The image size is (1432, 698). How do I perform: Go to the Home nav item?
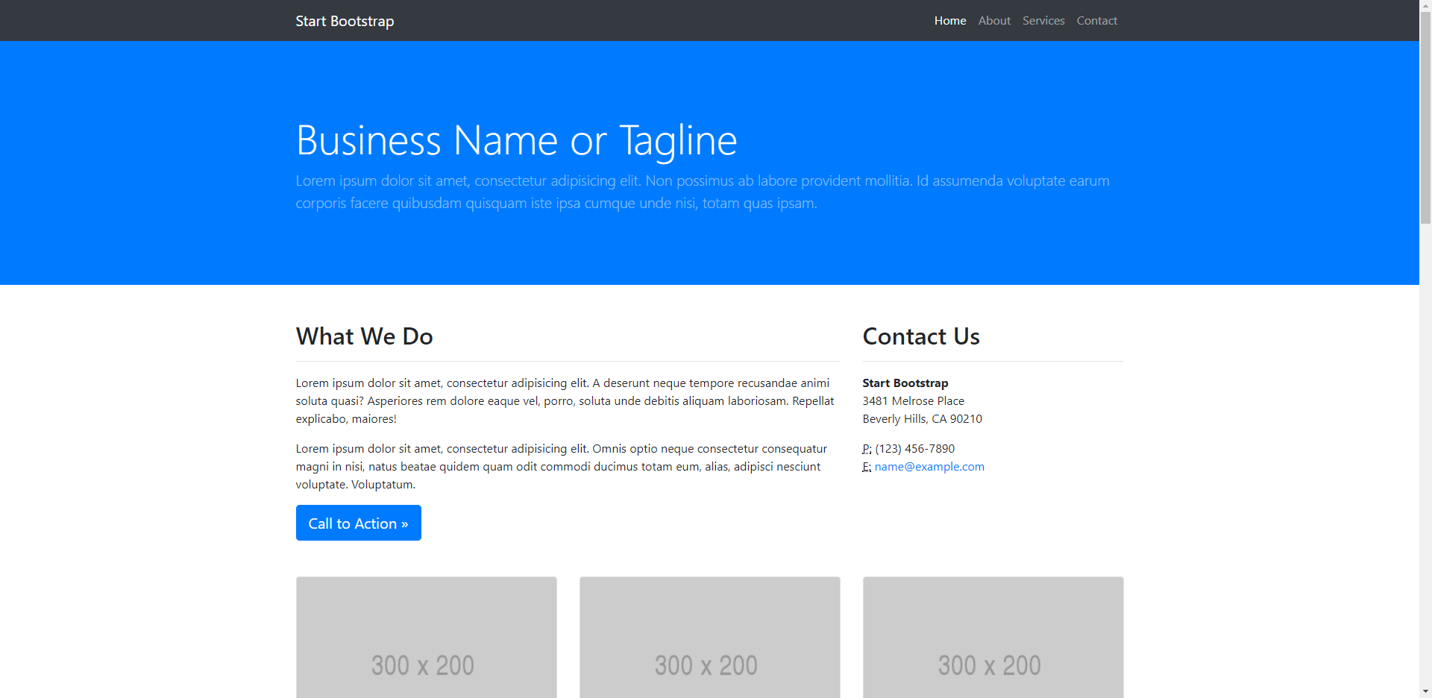pyautogui.click(x=950, y=21)
